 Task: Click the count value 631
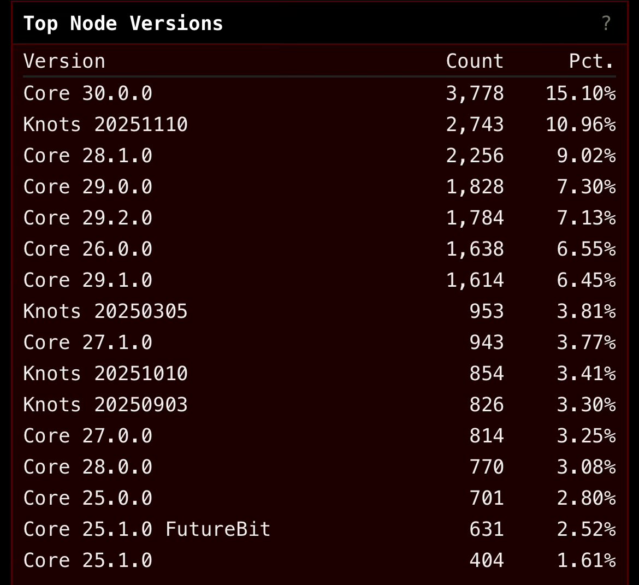click(x=487, y=529)
